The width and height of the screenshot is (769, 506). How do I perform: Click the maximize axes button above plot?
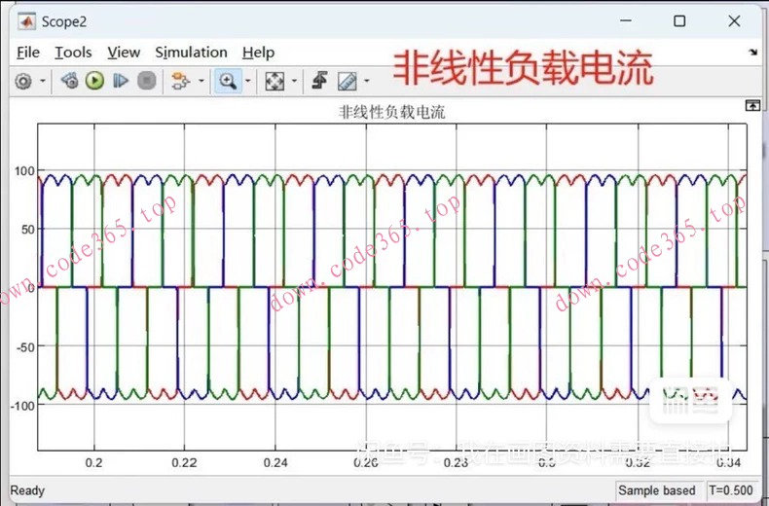751,105
